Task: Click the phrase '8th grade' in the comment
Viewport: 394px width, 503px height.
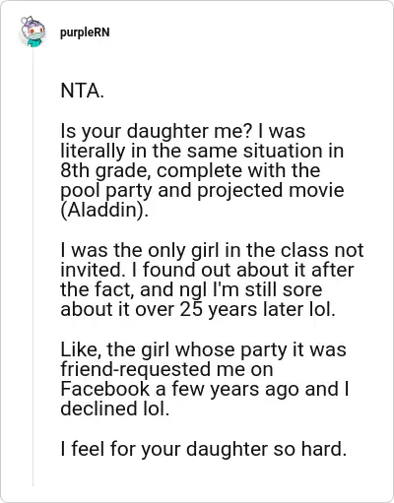Action: [x=105, y=171]
